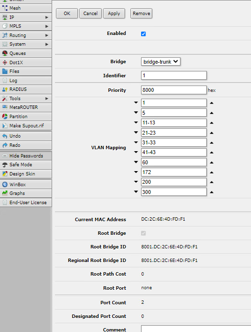Expand the Tools submenu arrow
This screenshot has width=251, height=332.
point(47,99)
